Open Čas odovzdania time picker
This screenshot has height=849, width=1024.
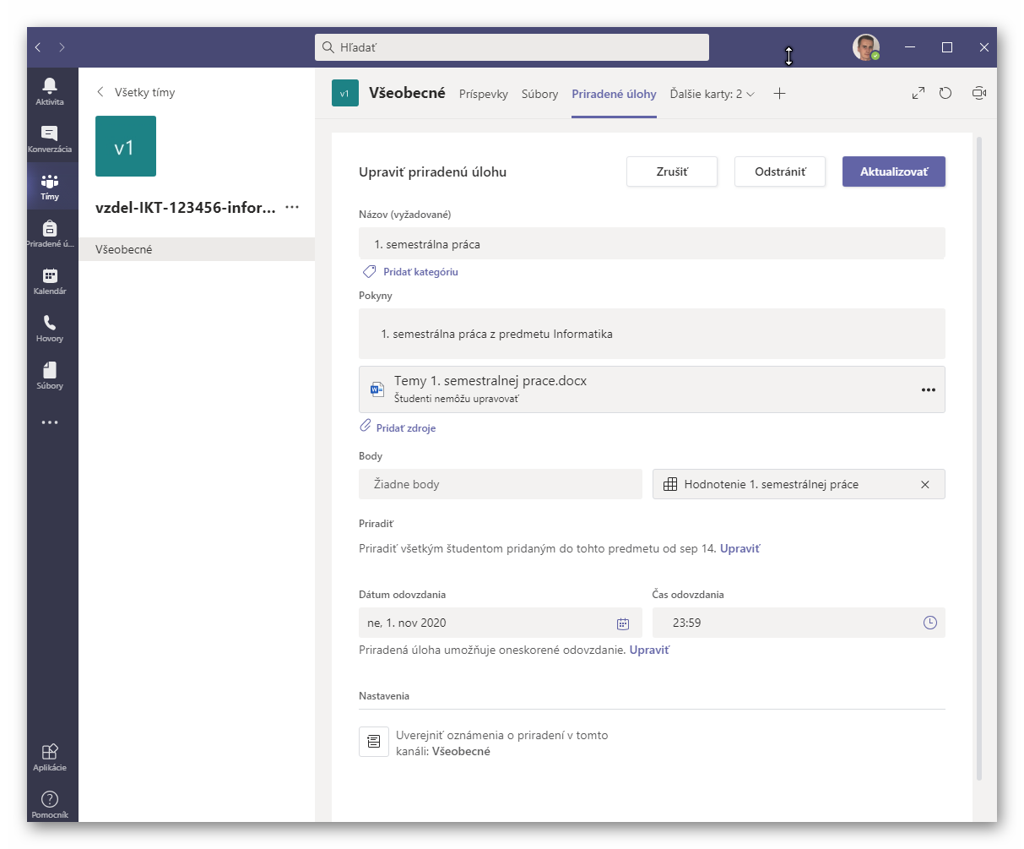(929, 623)
